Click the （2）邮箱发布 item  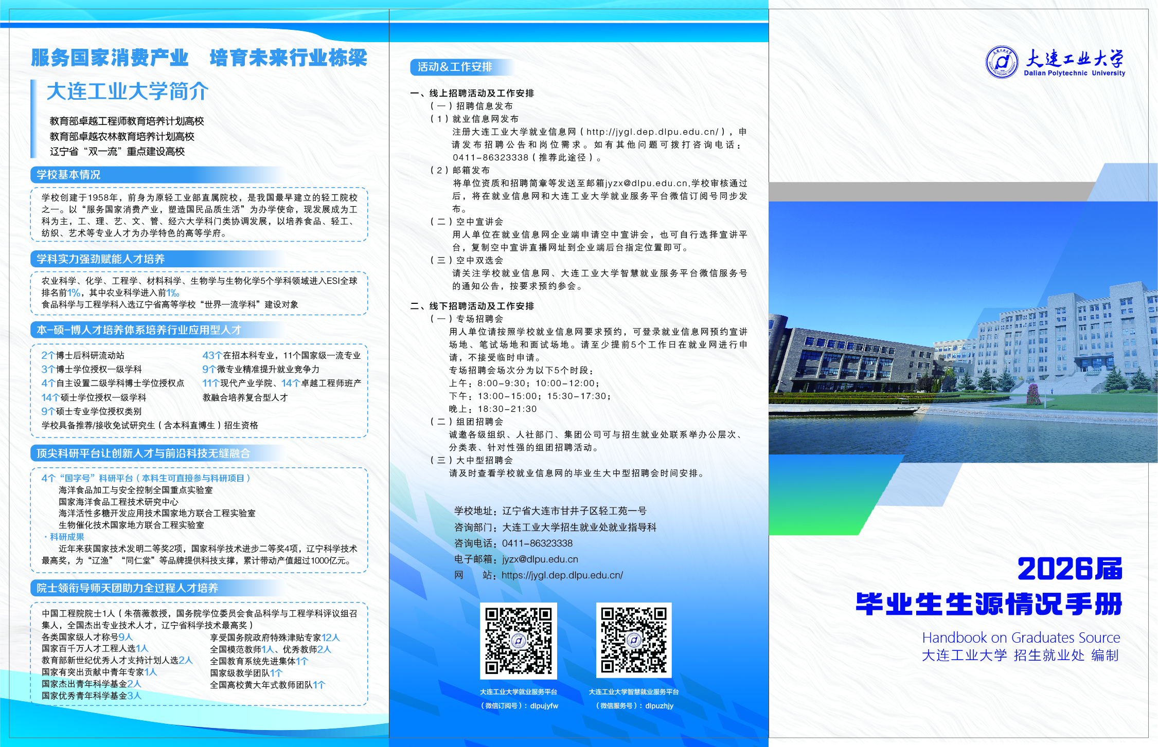[x=460, y=170]
